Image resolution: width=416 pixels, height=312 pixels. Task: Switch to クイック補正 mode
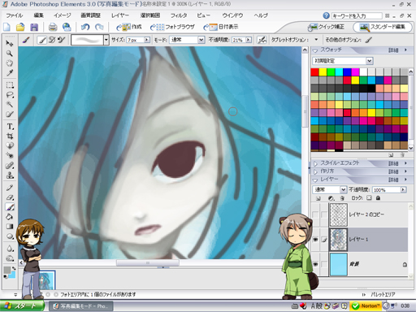click(x=326, y=27)
